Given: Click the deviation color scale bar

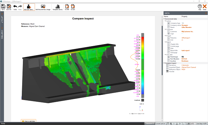Looking at the screenshot, I should pyautogui.click(x=142, y=66).
